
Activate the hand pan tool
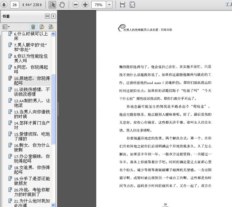(62, 5)
